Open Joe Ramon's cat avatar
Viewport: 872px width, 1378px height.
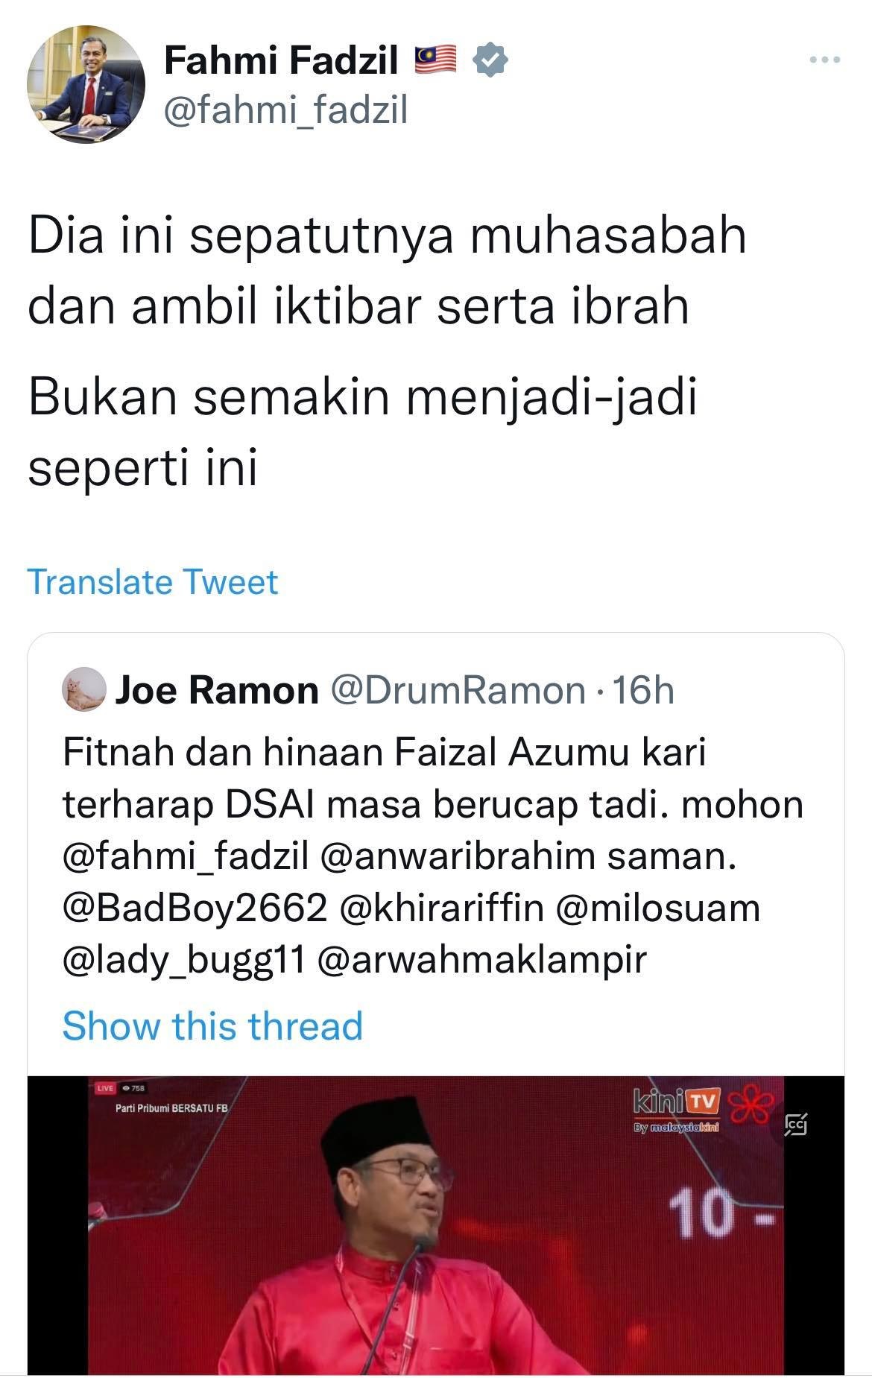click(x=83, y=689)
